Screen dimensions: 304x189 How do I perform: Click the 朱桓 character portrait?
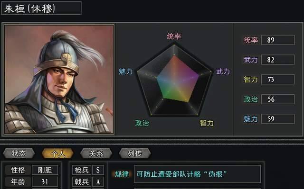click(x=59, y=79)
